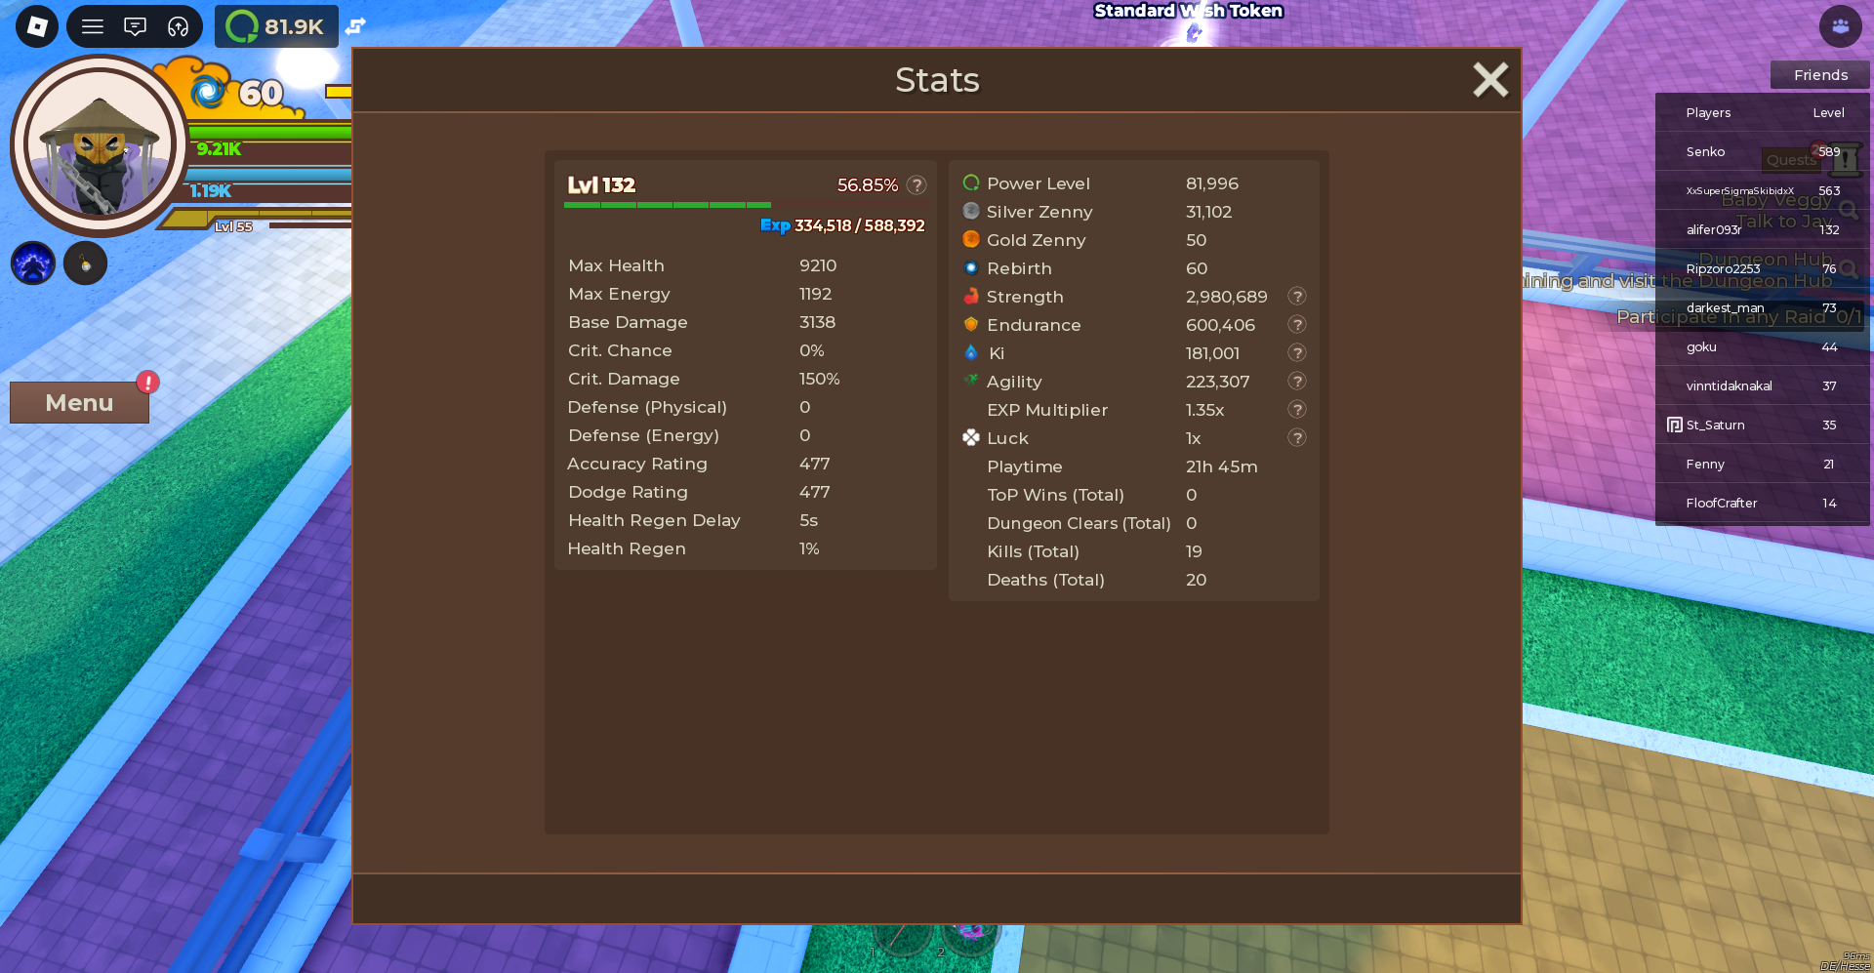Click the ToP Wins (Total) label
This screenshot has width=1874, height=973.
1055,495
